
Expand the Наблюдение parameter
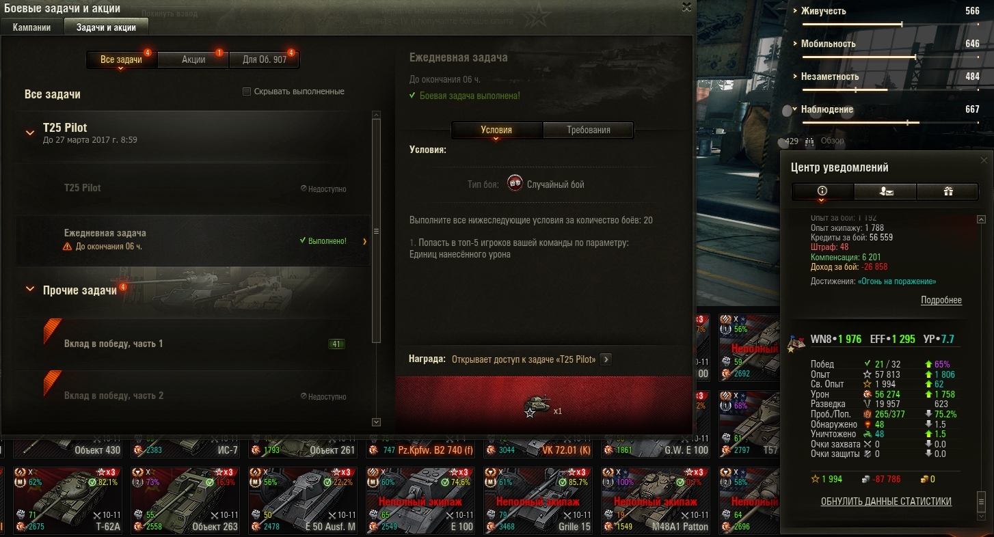[795, 109]
